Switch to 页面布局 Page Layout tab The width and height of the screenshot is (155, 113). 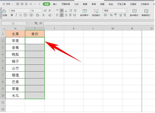click(x=66, y=4)
